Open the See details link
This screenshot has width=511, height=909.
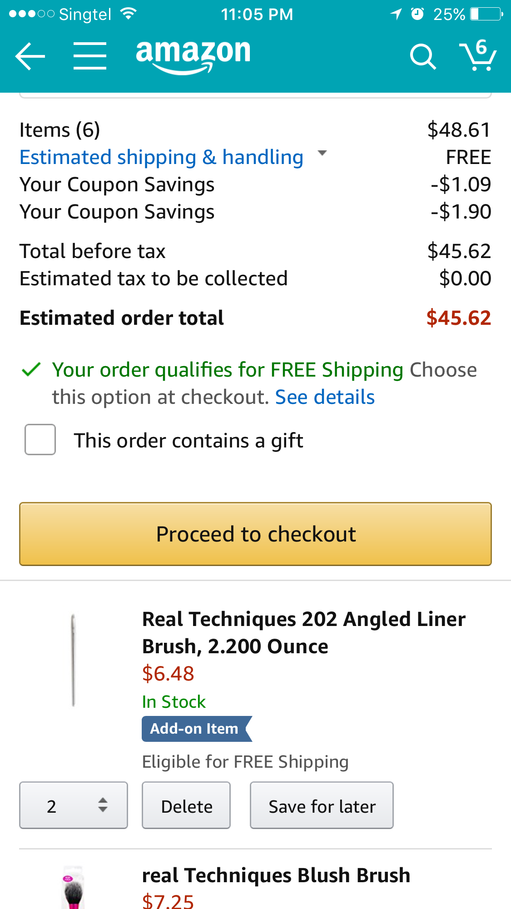[x=325, y=397]
